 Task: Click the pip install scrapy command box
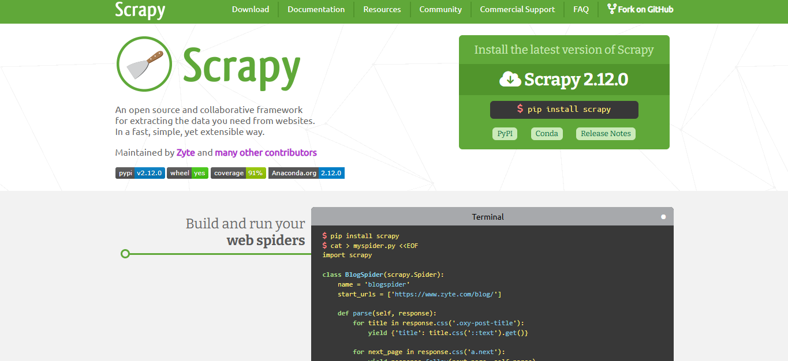[x=564, y=110]
